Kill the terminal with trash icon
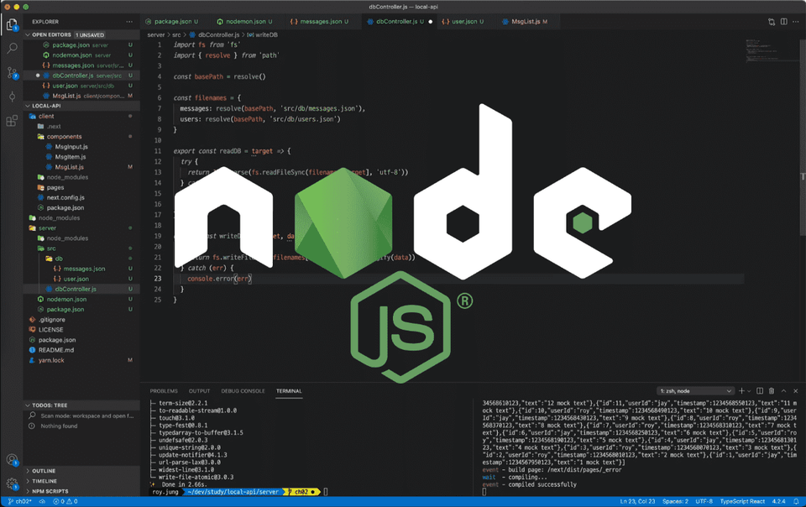This screenshot has width=806, height=507. [x=772, y=391]
